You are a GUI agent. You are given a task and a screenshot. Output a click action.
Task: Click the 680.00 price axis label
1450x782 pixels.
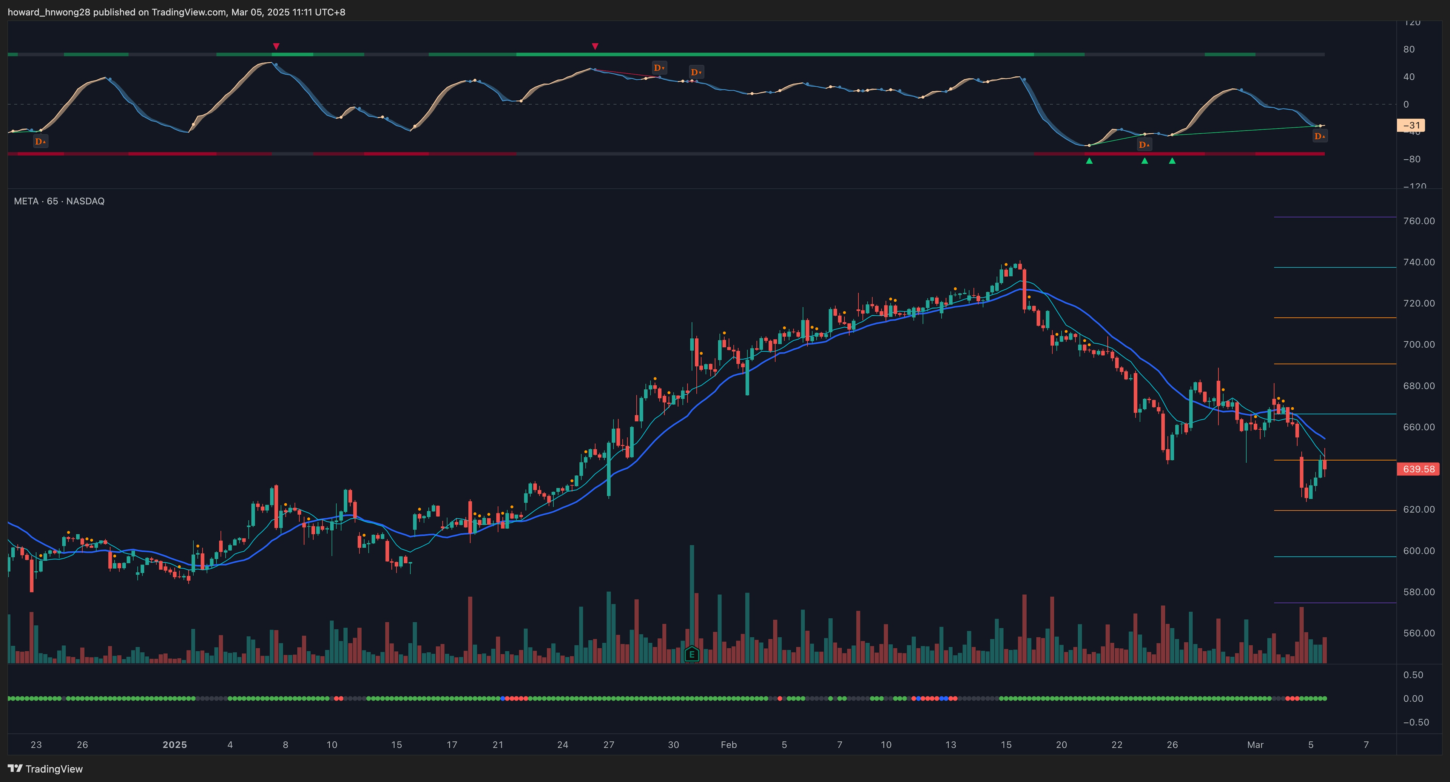(1419, 386)
